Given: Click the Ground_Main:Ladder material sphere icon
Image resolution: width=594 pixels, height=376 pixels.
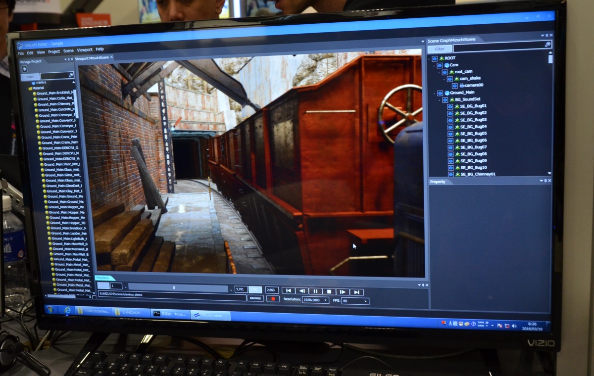Looking at the screenshot, I should [x=50, y=234].
